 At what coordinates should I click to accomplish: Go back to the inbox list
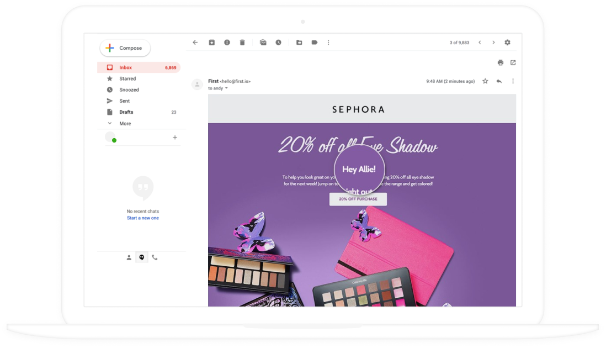tap(195, 43)
